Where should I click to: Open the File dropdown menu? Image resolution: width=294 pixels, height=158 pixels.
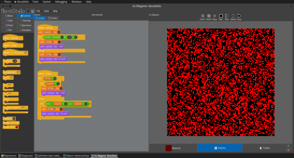coord(39,11)
